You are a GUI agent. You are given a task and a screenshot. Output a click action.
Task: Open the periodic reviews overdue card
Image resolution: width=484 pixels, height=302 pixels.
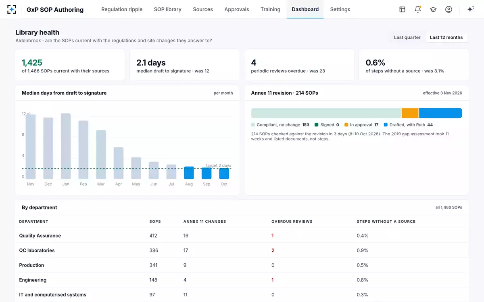click(299, 65)
